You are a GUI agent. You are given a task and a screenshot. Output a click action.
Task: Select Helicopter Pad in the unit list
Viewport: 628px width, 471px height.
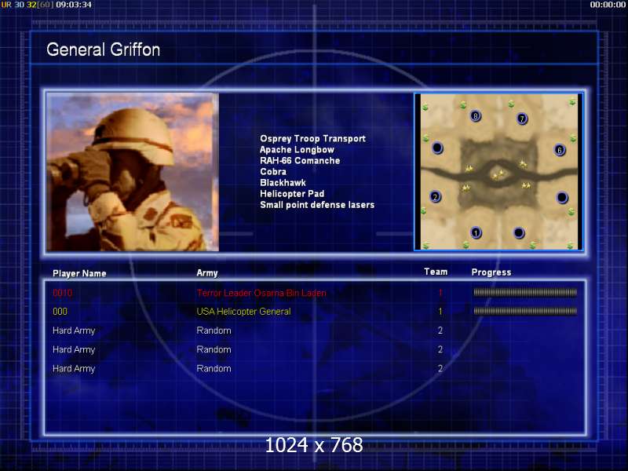[292, 194]
